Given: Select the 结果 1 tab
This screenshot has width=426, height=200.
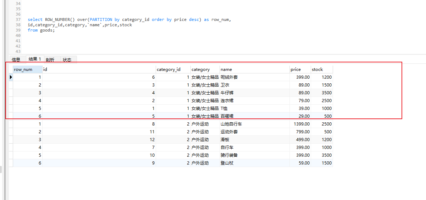Looking at the screenshot, I should [x=34, y=59].
